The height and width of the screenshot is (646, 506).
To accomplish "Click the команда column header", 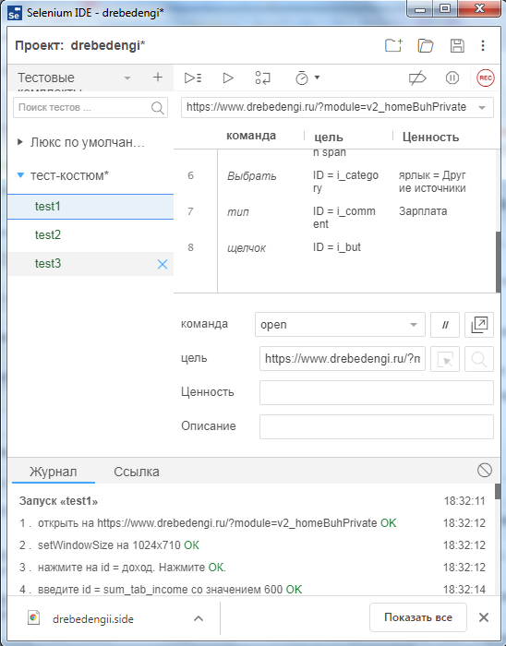I will (251, 136).
